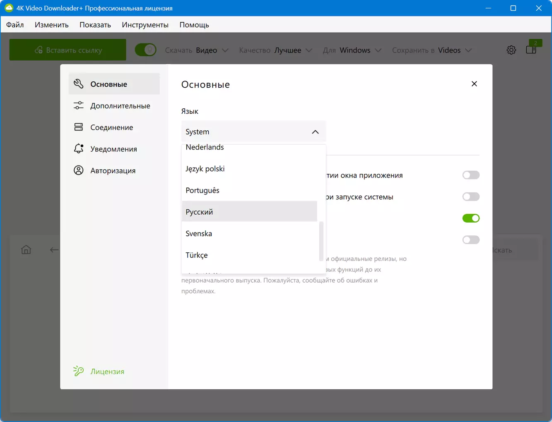Open the Сохранить в Videos dropdown
552x422 pixels.
click(x=432, y=50)
